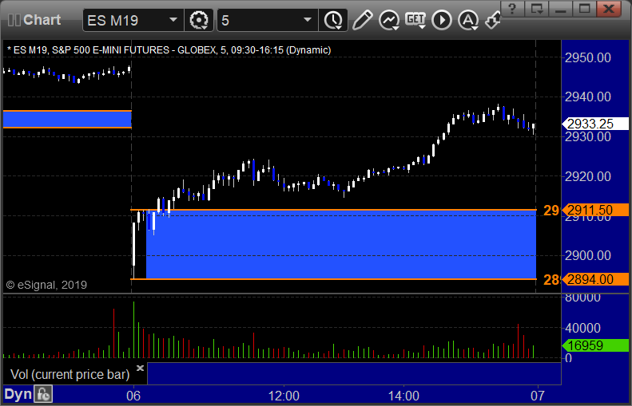
Task: Select the pencil drawing tools icon
Action: pyautogui.click(x=363, y=20)
